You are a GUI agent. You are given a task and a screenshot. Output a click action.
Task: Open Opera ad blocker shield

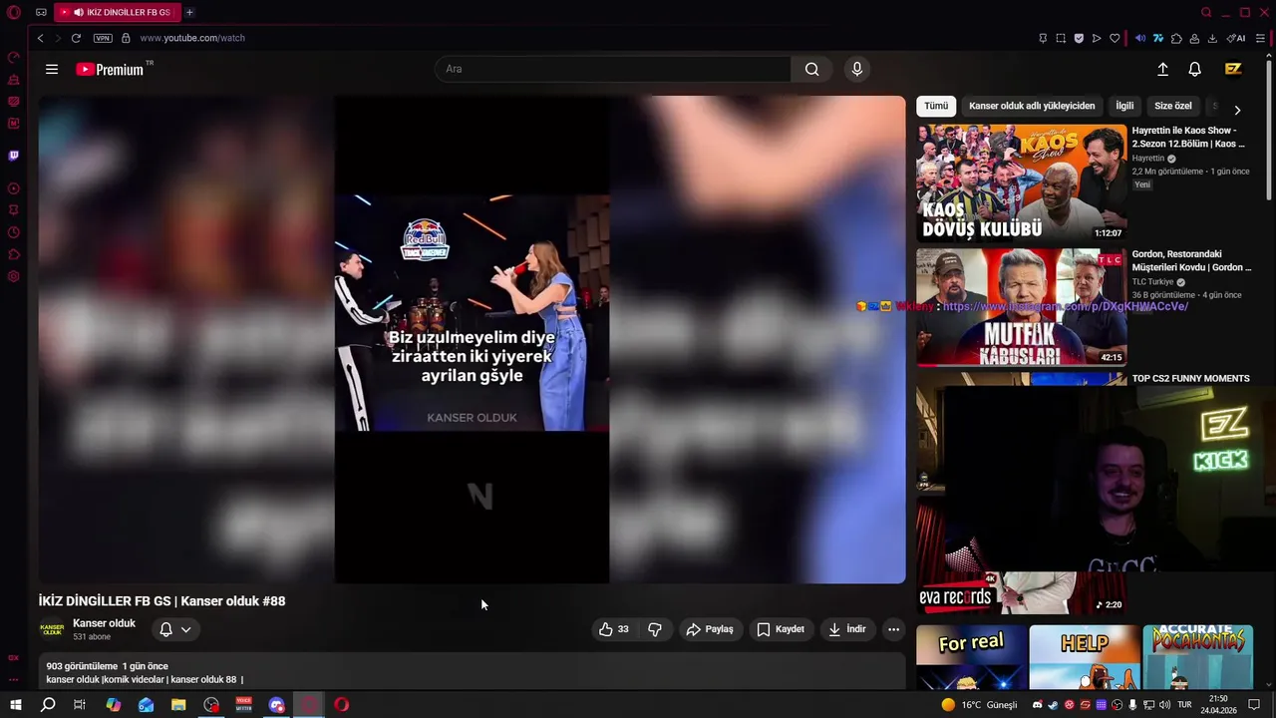[1079, 38]
